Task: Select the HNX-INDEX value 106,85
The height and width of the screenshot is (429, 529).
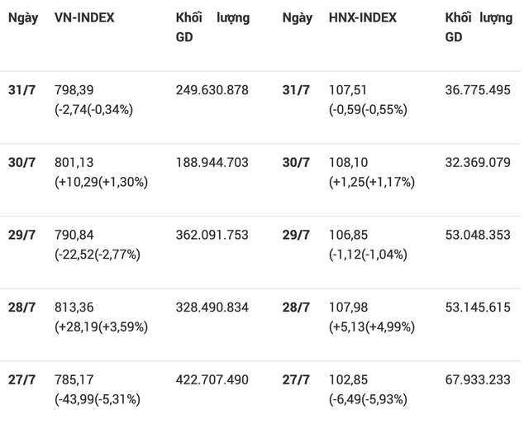Action: click(x=347, y=235)
